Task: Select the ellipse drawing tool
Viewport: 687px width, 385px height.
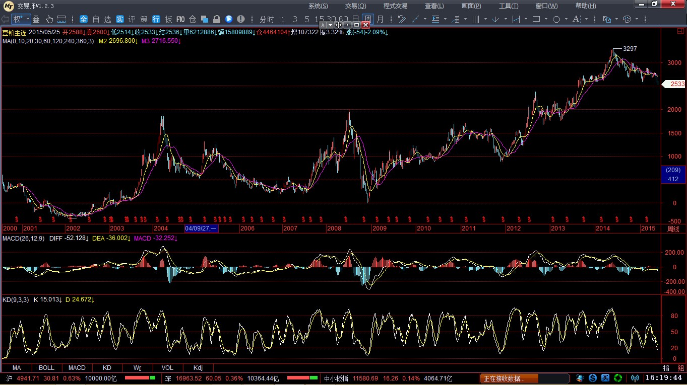Action: pyautogui.click(x=556, y=19)
